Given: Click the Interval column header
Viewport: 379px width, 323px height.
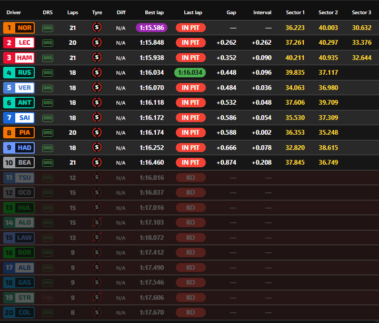Looking at the screenshot, I should coord(262,12).
